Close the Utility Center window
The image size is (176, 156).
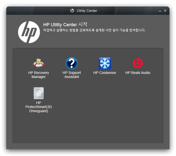[165, 11]
